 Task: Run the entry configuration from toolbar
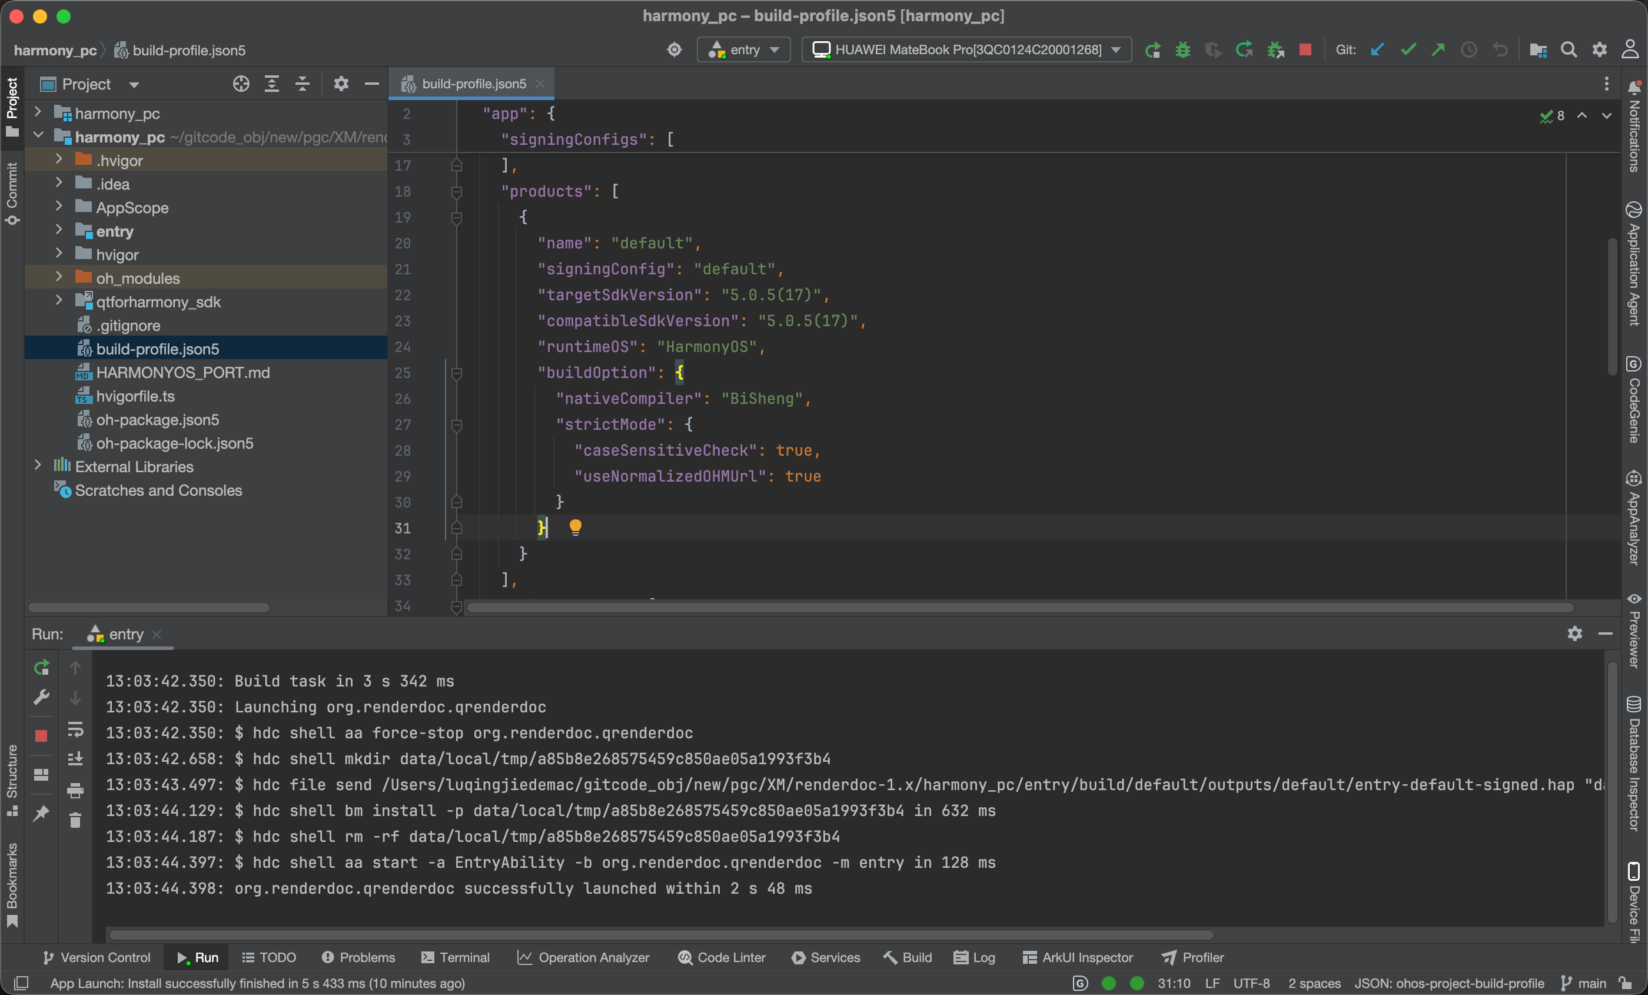[x=1152, y=50]
